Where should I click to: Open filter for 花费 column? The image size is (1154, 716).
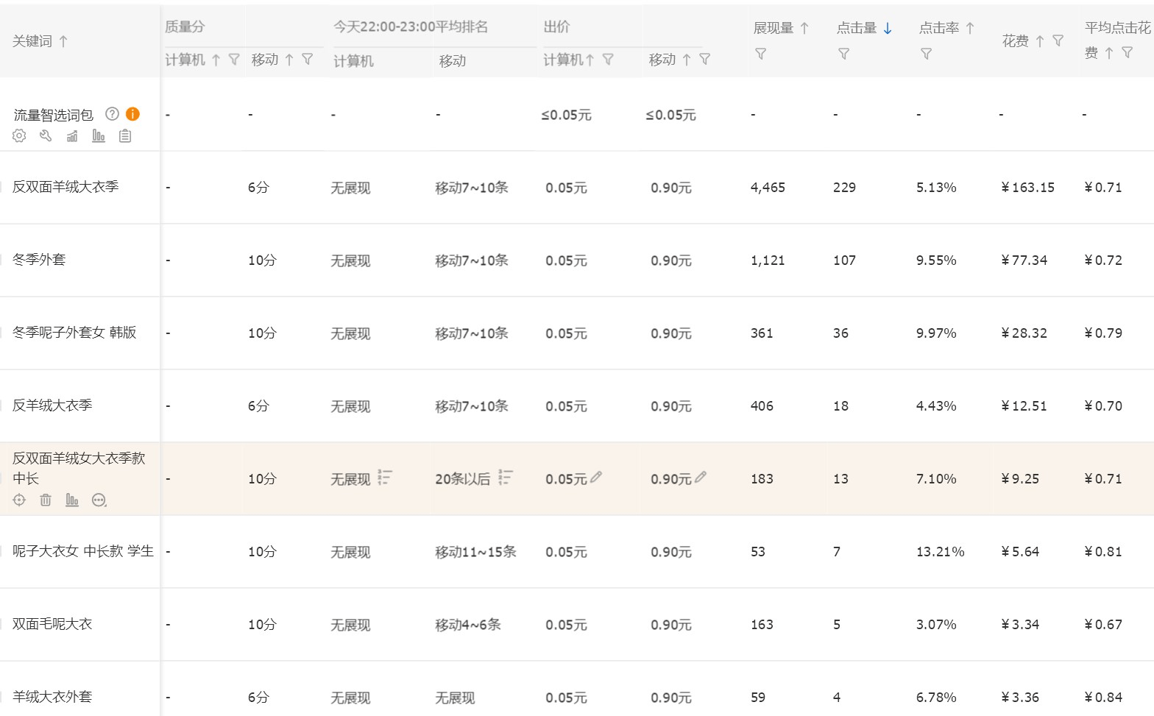tap(1058, 40)
